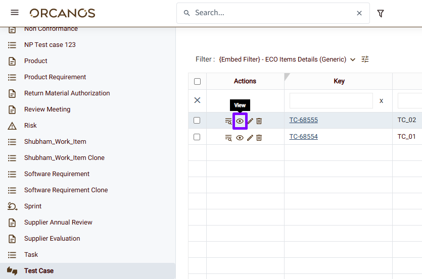The height and width of the screenshot is (279, 422).
Task: Open the Risk item in sidebar
Action: pyautogui.click(x=30, y=125)
